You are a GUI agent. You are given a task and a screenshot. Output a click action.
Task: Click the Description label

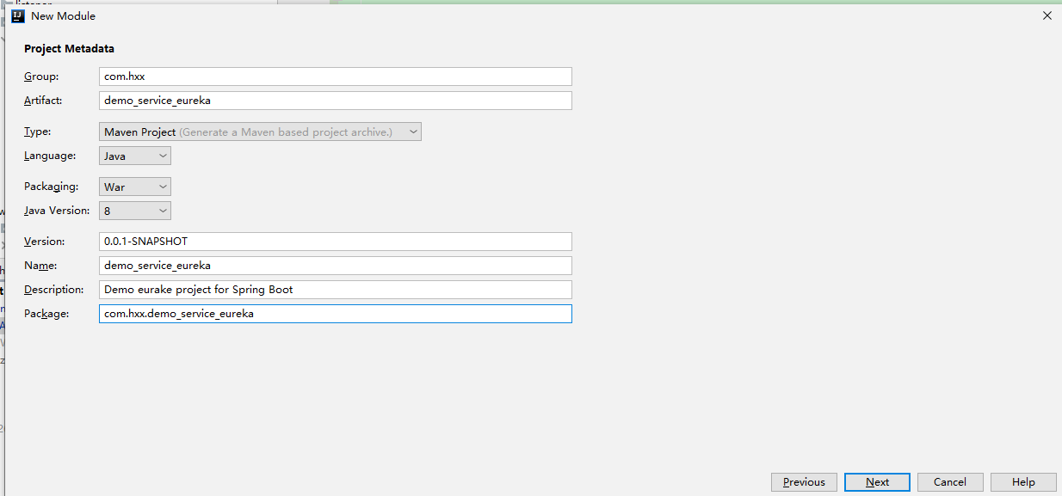coord(54,290)
